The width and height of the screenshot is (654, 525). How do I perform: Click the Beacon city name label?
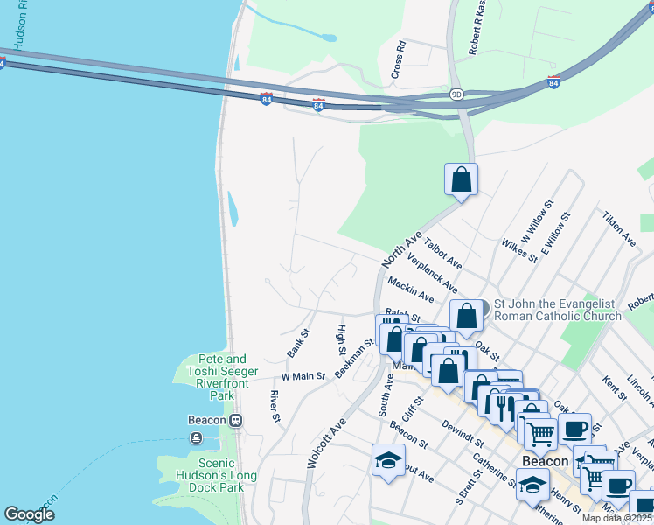point(546,460)
